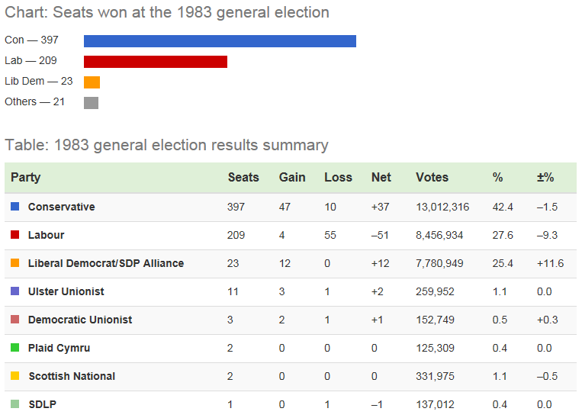This screenshot has height=418, width=582.
Task: Click the yellow Scottish National color square
Action: [x=14, y=376]
